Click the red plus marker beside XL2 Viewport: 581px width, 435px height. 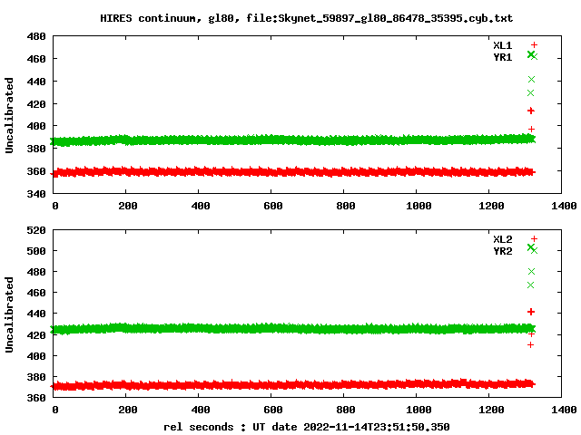tap(534, 239)
